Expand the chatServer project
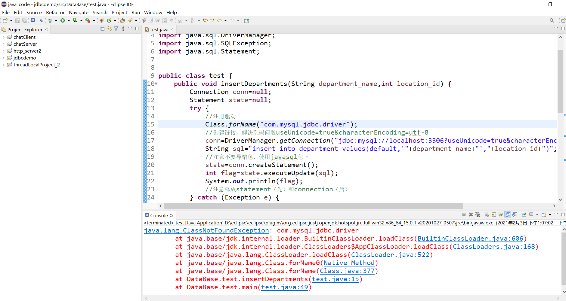The width and height of the screenshot is (566, 301). 4,44
